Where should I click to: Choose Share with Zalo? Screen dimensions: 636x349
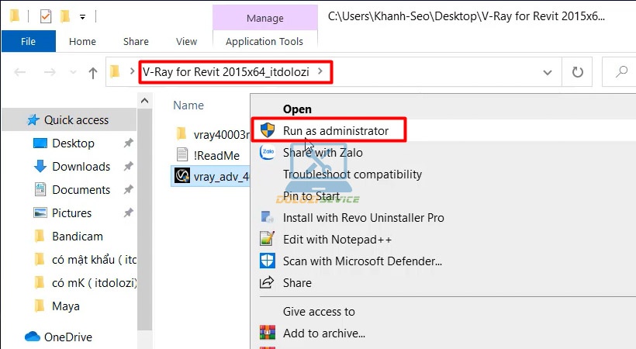point(323,153)
